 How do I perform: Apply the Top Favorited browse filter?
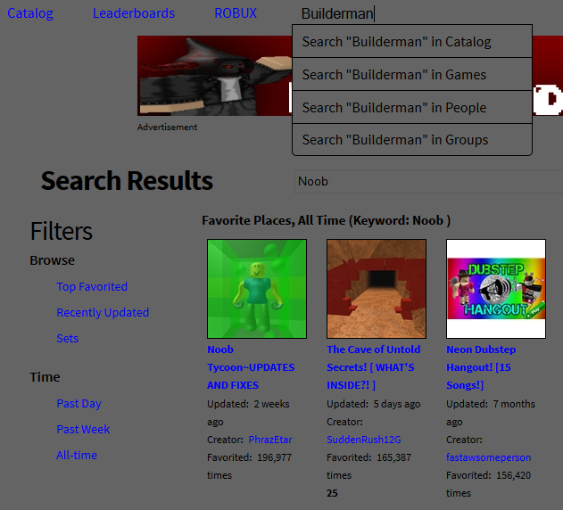(x=92, y=286)
